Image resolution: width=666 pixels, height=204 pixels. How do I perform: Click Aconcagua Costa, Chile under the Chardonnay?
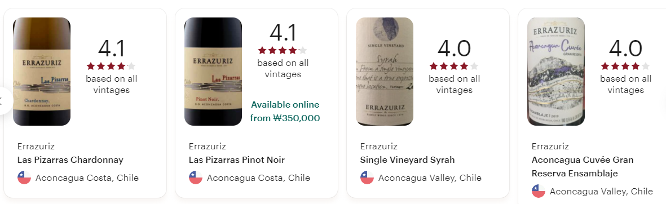pyautogui.click(x=87, y=178)
